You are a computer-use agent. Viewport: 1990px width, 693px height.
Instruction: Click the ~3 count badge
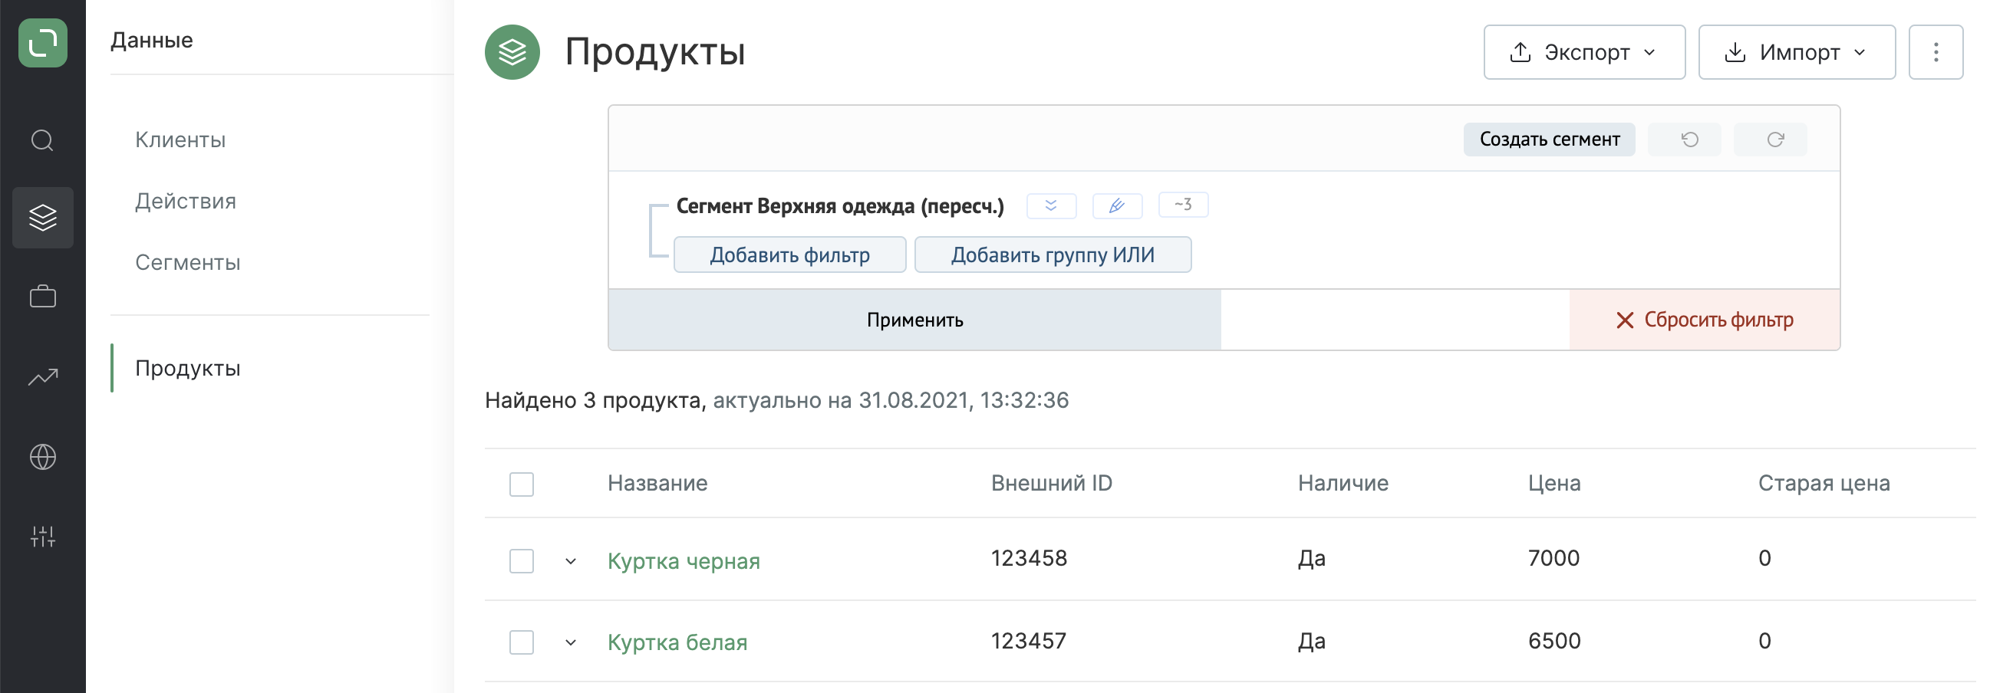(x=1183, y=205)
